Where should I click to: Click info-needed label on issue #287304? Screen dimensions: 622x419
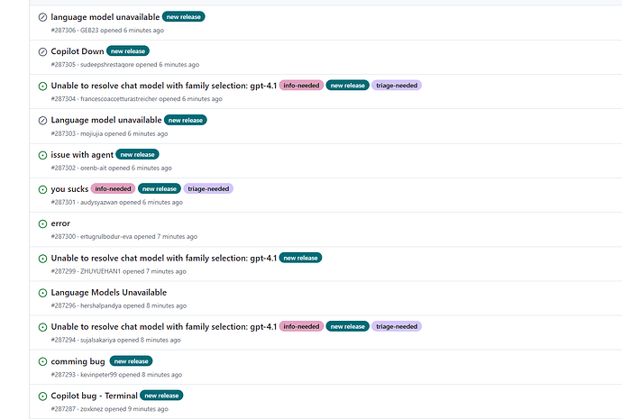coord(301,86)
